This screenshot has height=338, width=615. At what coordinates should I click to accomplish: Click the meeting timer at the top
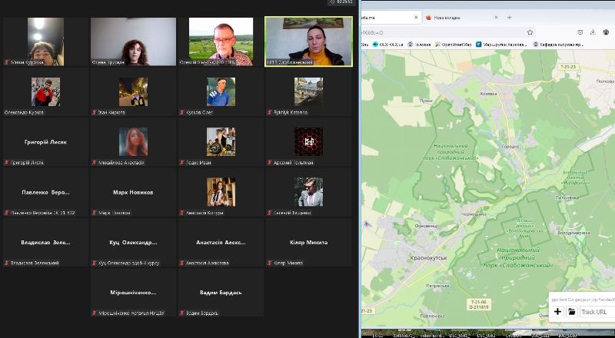343,2
